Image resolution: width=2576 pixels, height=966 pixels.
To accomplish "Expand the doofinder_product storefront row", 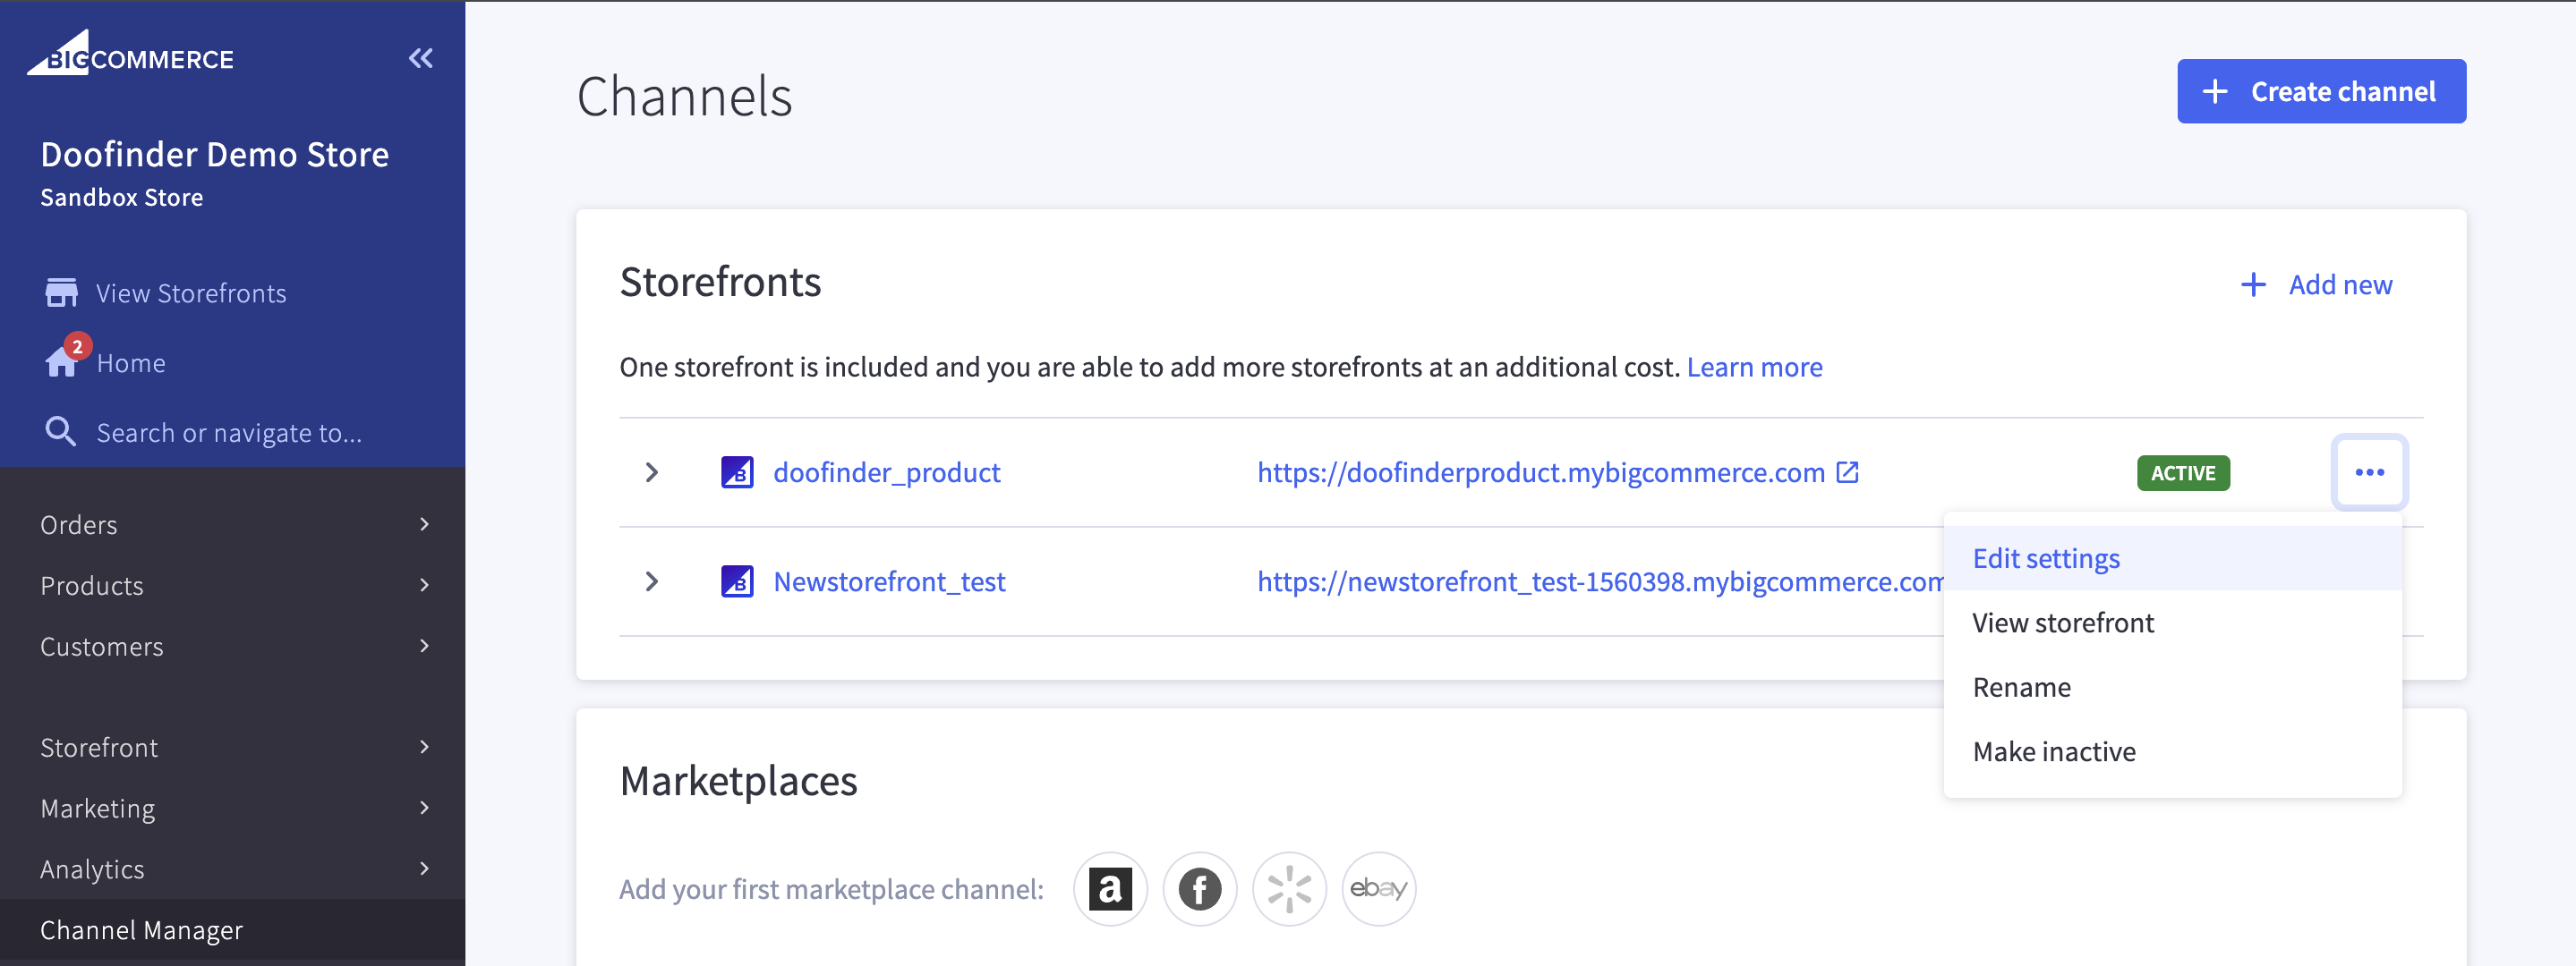I will 652,471.
